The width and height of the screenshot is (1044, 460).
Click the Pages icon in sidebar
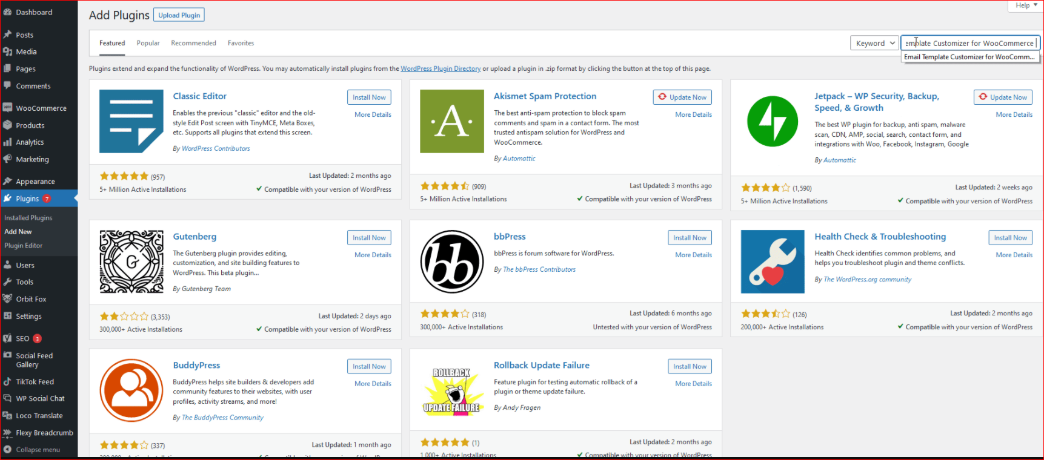pos(7,68)
